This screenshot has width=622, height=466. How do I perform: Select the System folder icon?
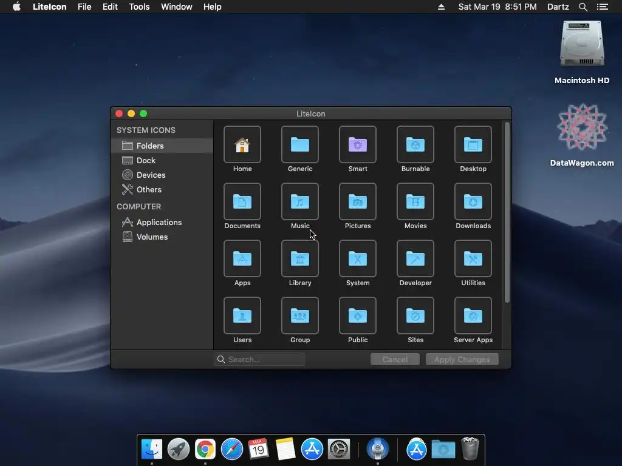pyautogui.click(x=358, y=258)
